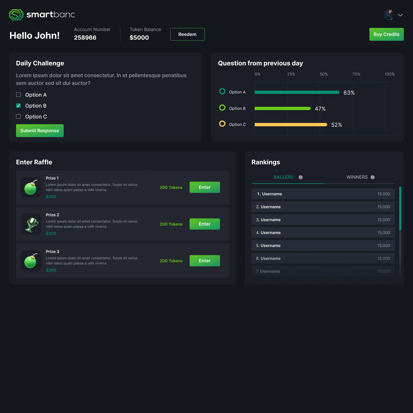The image size is (413, 413).
Task: Switch to the WINNERS tab
Action: [x=357, y=177]
